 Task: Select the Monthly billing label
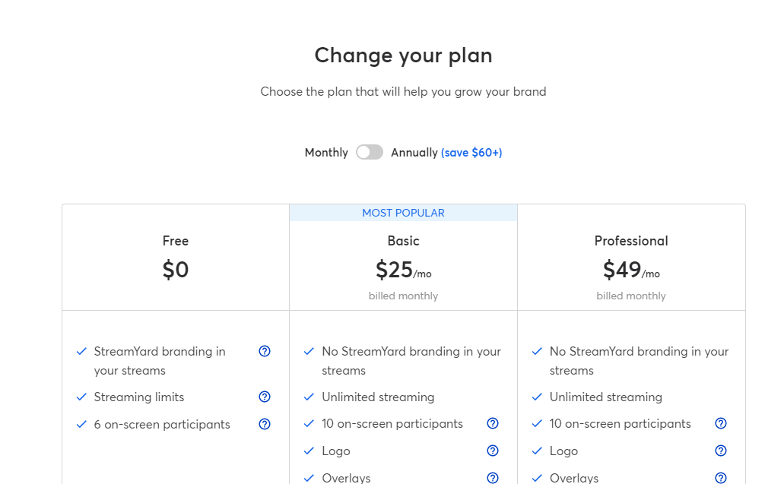pos(326,153)
